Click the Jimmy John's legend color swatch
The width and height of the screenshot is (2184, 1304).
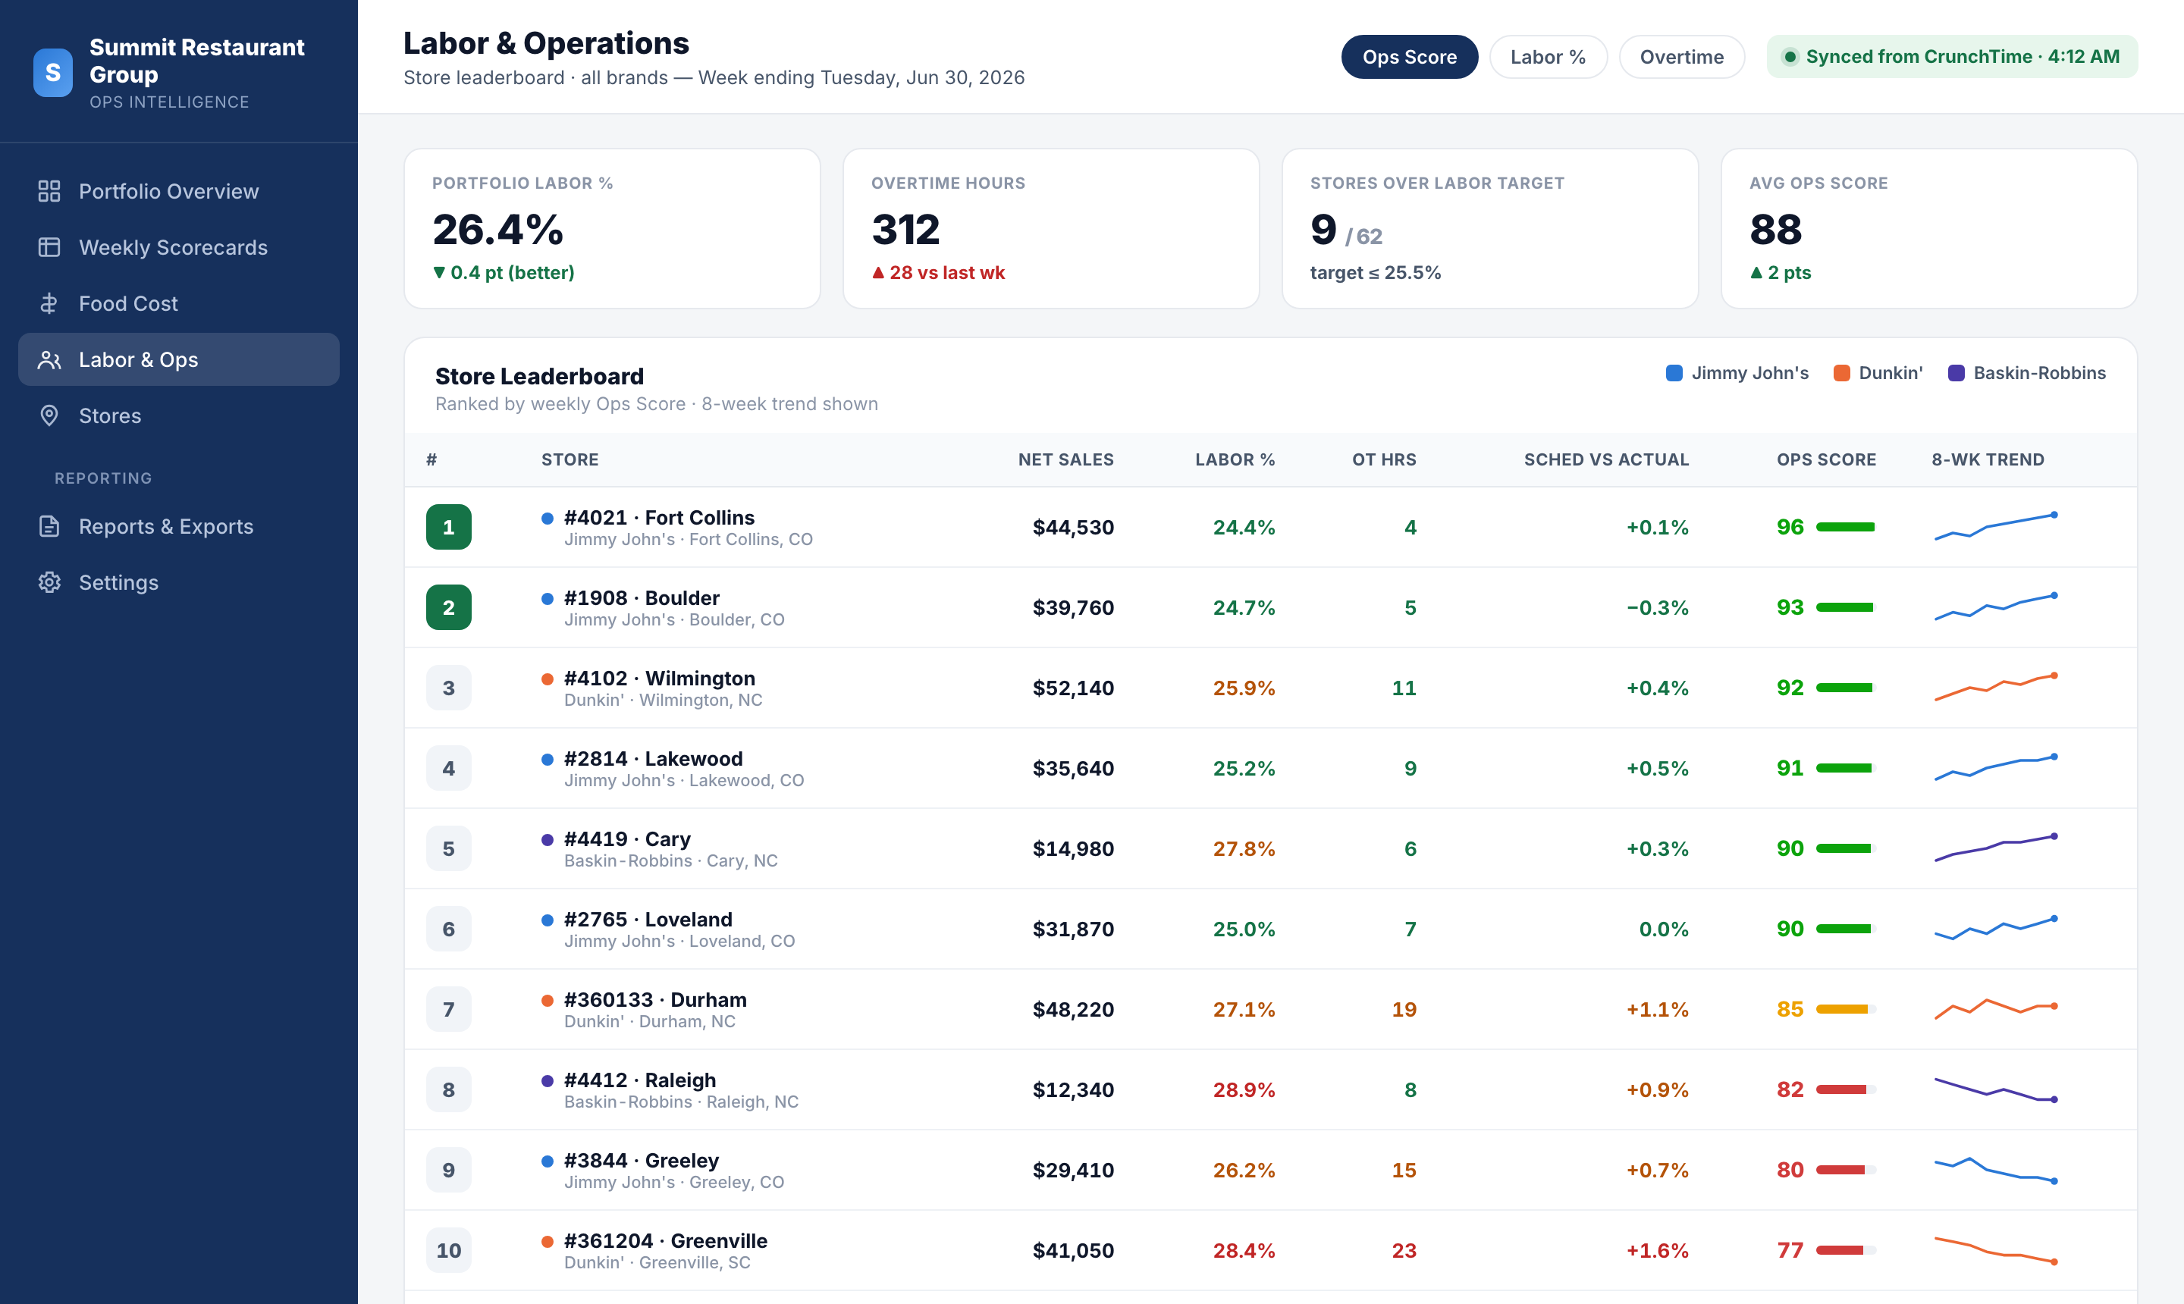[1674, 374]
